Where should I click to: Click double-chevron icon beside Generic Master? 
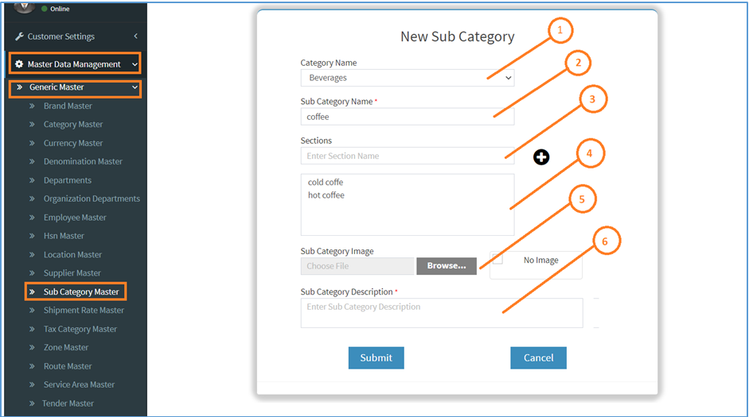20,87
